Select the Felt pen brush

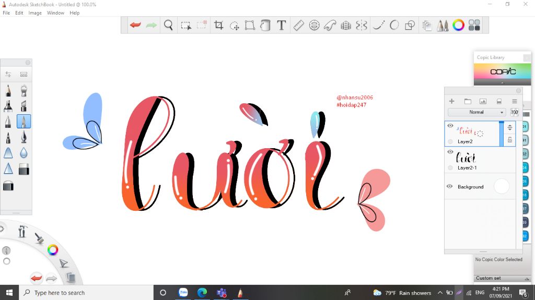pyautogui.click(x=8, y=137)
